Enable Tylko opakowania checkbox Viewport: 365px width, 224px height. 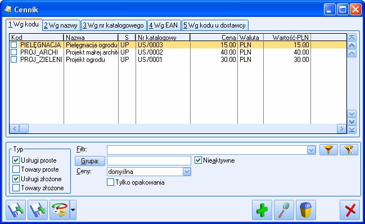tap(110, 182)
